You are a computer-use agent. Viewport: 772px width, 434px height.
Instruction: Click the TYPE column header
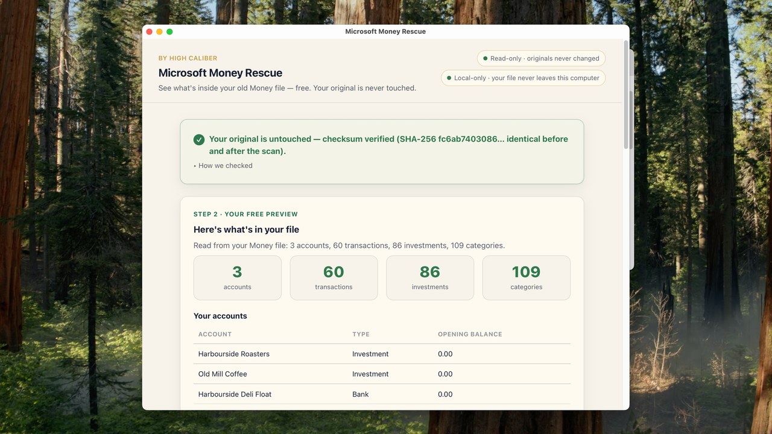(x=361, y=334)
